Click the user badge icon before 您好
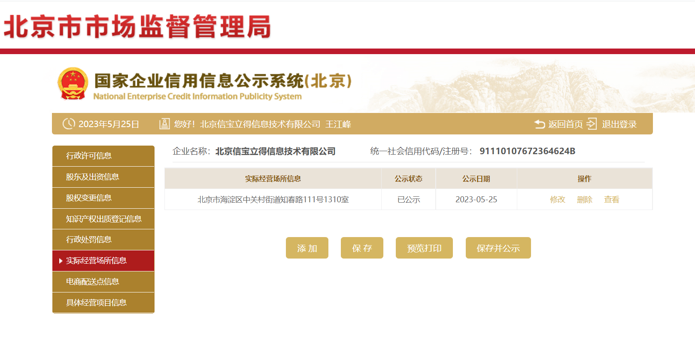 tap(164, 124)
